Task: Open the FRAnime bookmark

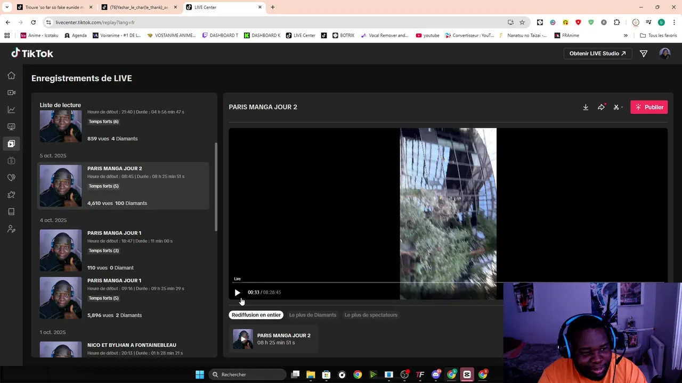Action: tap(566, 36)
